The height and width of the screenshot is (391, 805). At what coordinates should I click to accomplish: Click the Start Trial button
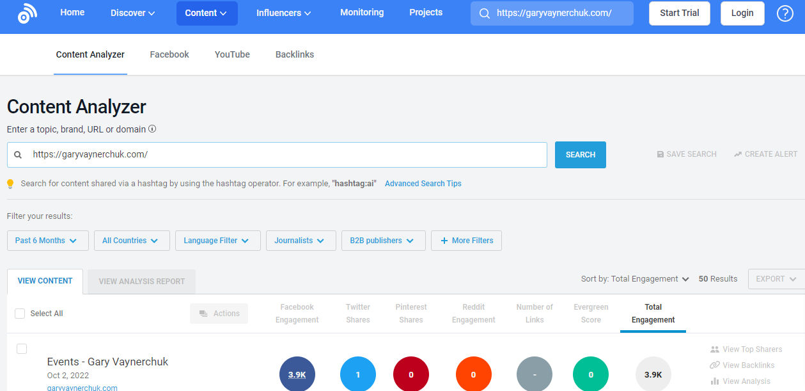[x=680, y=13]
